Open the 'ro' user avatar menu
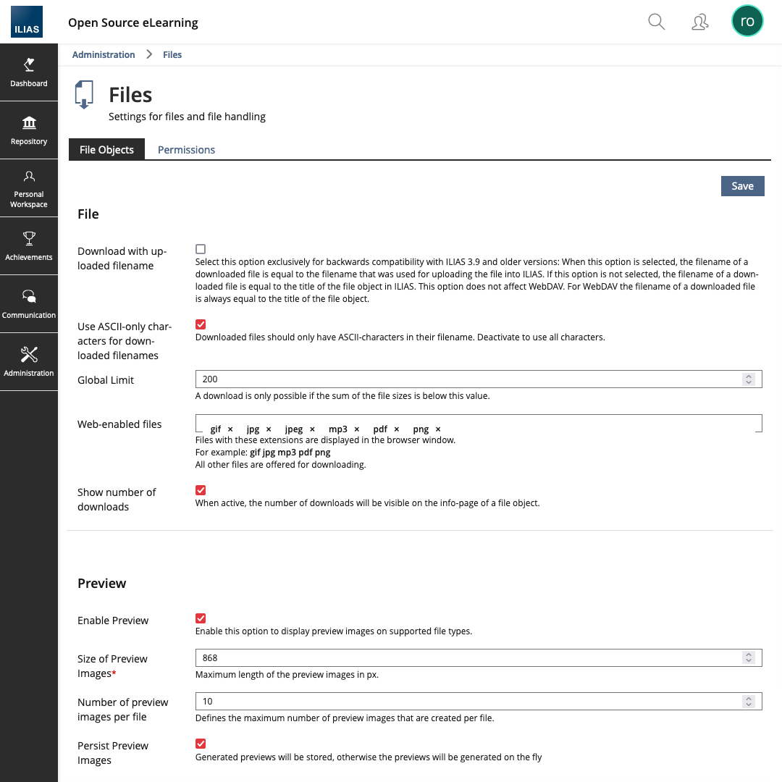The image size is (782, 782). coord(747,21)
